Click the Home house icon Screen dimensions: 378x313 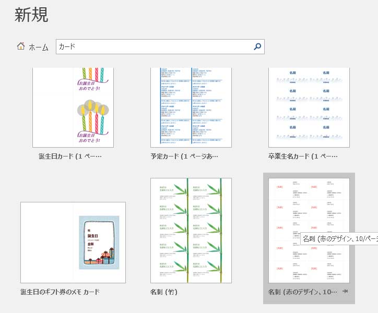point(21,46)
